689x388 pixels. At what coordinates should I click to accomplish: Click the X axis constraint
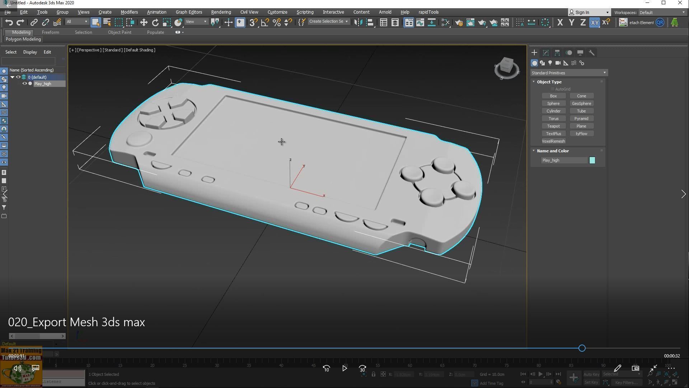pos(560,23)
